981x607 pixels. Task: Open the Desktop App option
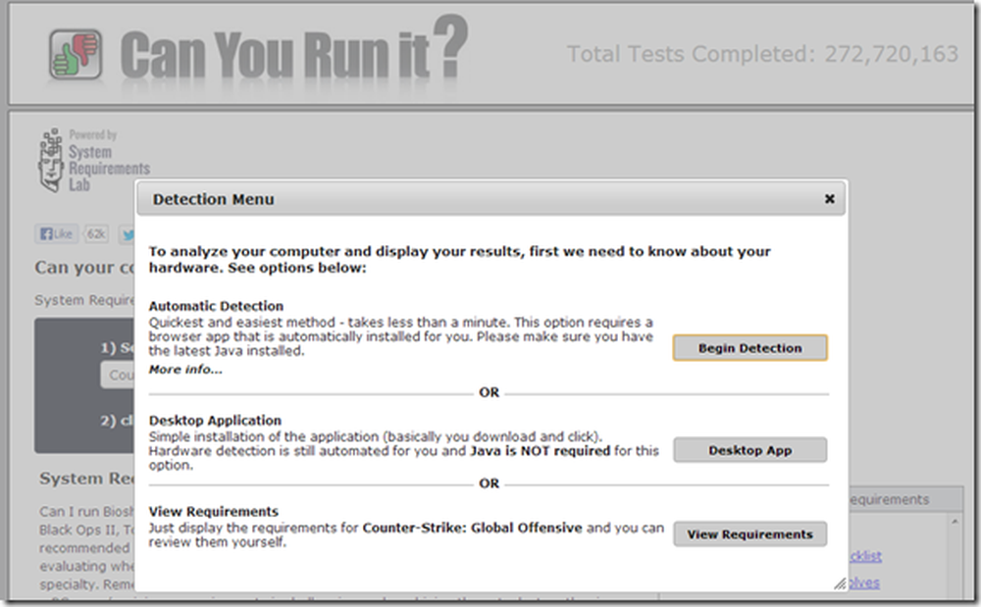pos(750,450)
